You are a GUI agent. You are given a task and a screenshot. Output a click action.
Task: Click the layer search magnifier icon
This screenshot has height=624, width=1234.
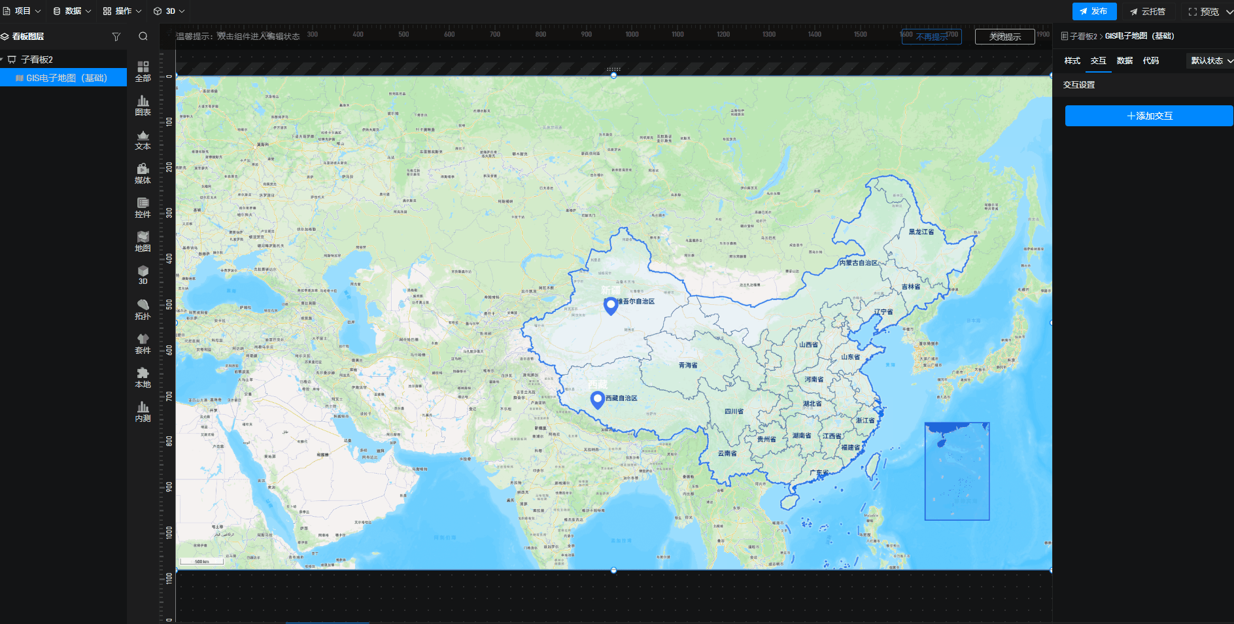point(143,37)
